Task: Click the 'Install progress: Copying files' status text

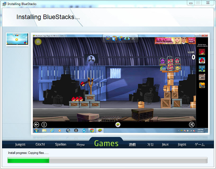Action: click(28, 153)
